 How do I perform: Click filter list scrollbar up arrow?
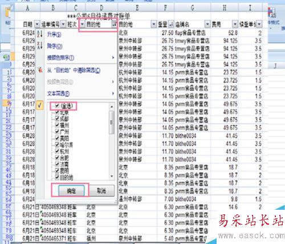pyautogui.click(x=112, y=107)
